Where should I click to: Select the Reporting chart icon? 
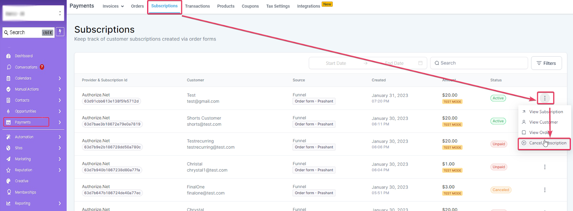pyautogui.click(x=8, y=203)
